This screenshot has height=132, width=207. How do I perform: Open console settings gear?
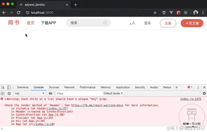click(204, 93)
